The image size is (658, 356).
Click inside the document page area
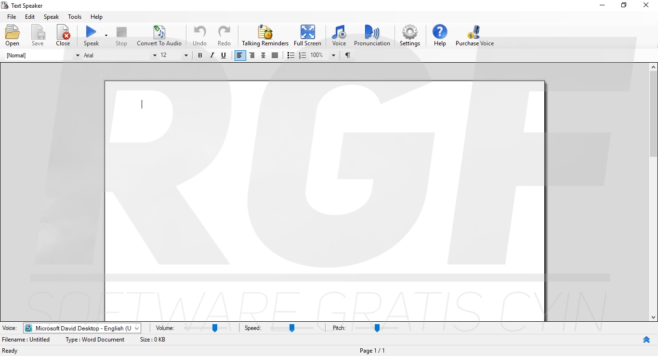[x=325, y=201]
